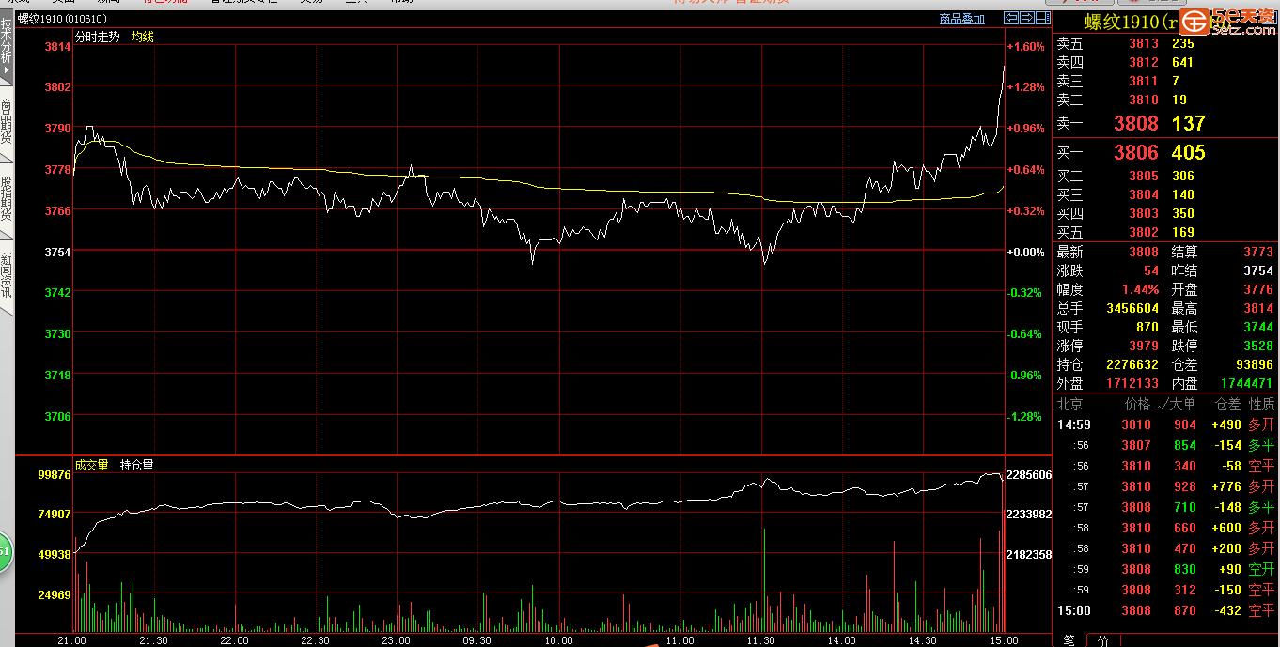Viewport: 1280px width, 647px height.
Task: Toggle the 成交量 volume label
Action: click(92, 465)
